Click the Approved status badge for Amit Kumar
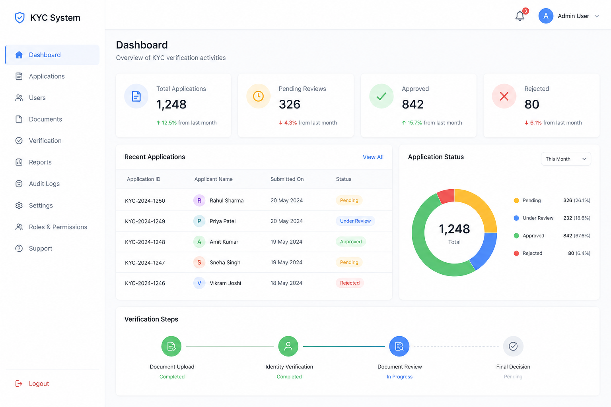This screenshot has height=407, width=611. pyautogui.click(x=351, y=242)
